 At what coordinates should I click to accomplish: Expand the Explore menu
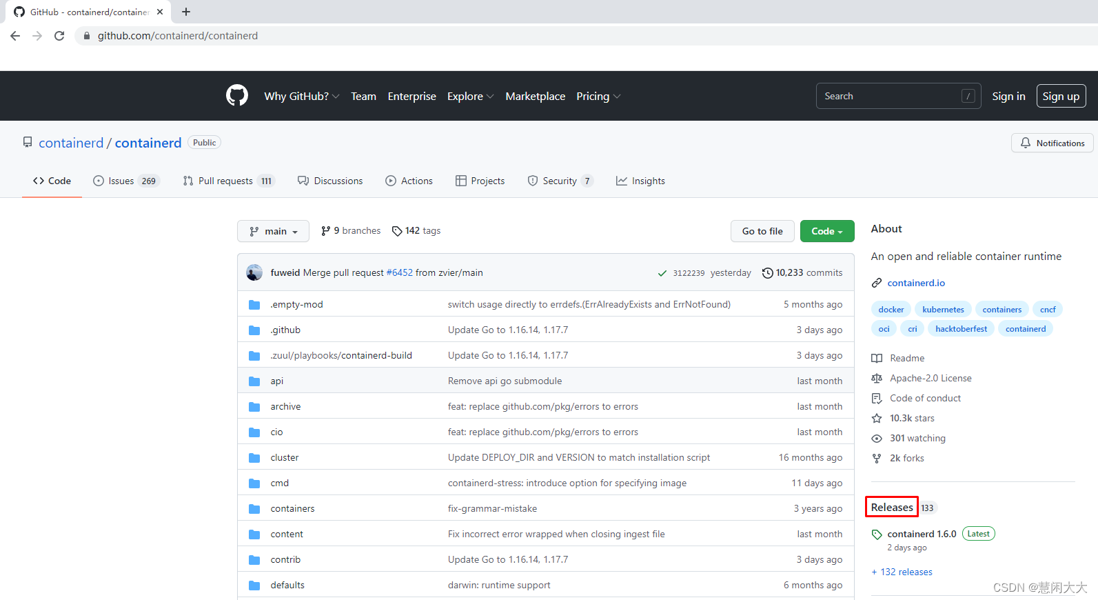click(470, 96)
